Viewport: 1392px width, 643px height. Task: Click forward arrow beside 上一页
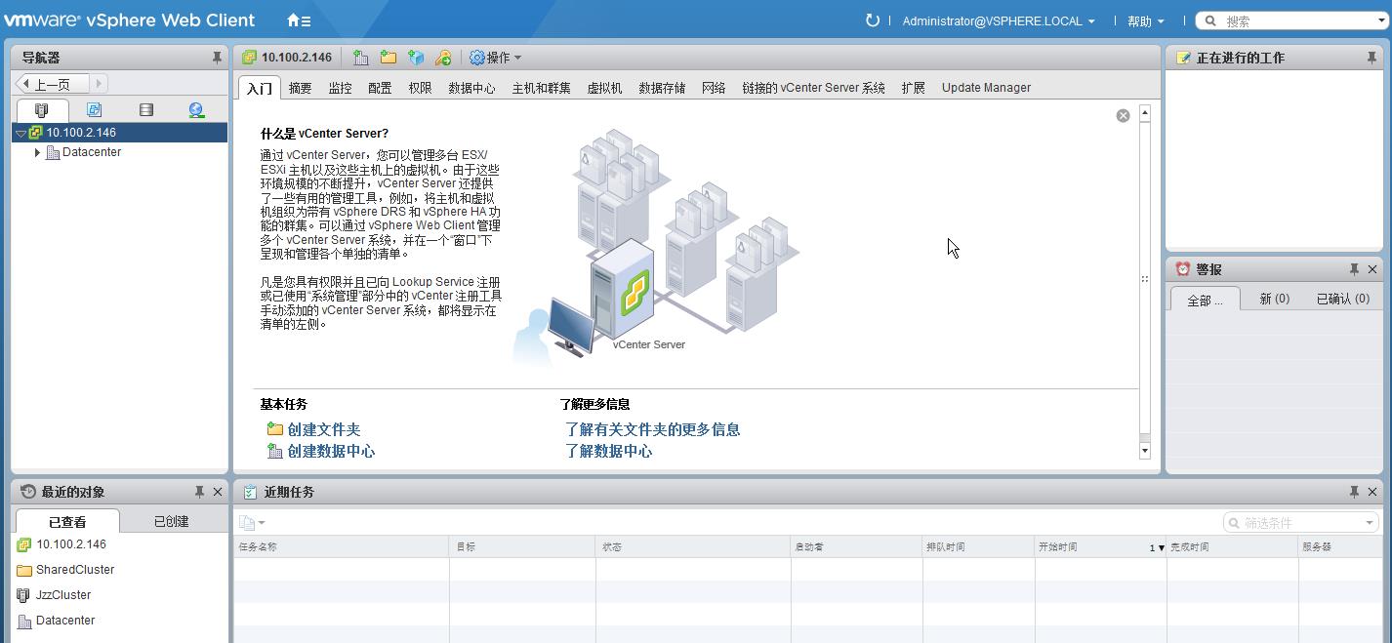98,84
